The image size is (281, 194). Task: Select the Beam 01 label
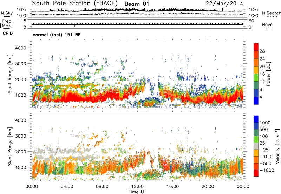[x=137, y=4]
